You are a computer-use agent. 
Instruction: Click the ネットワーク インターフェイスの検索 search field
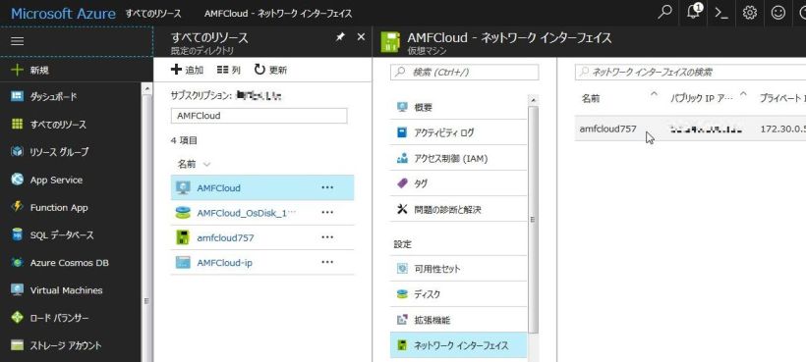(690, 73)
